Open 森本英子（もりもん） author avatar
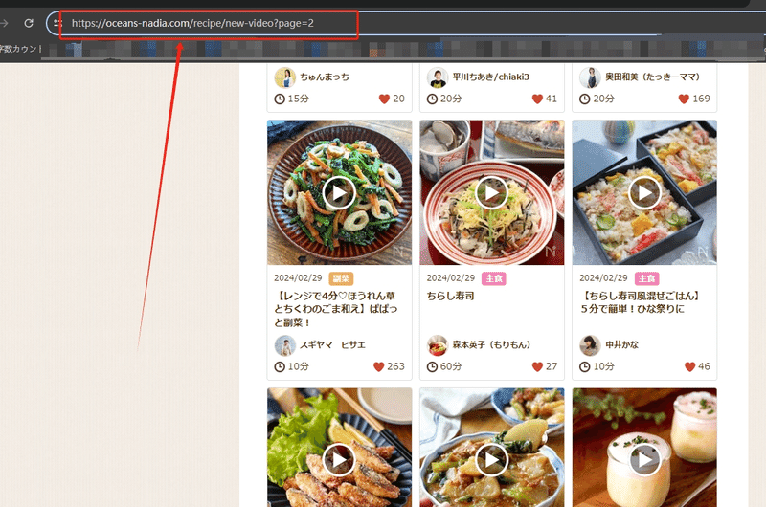The image size is (766, 507). [x=438, y=345]
